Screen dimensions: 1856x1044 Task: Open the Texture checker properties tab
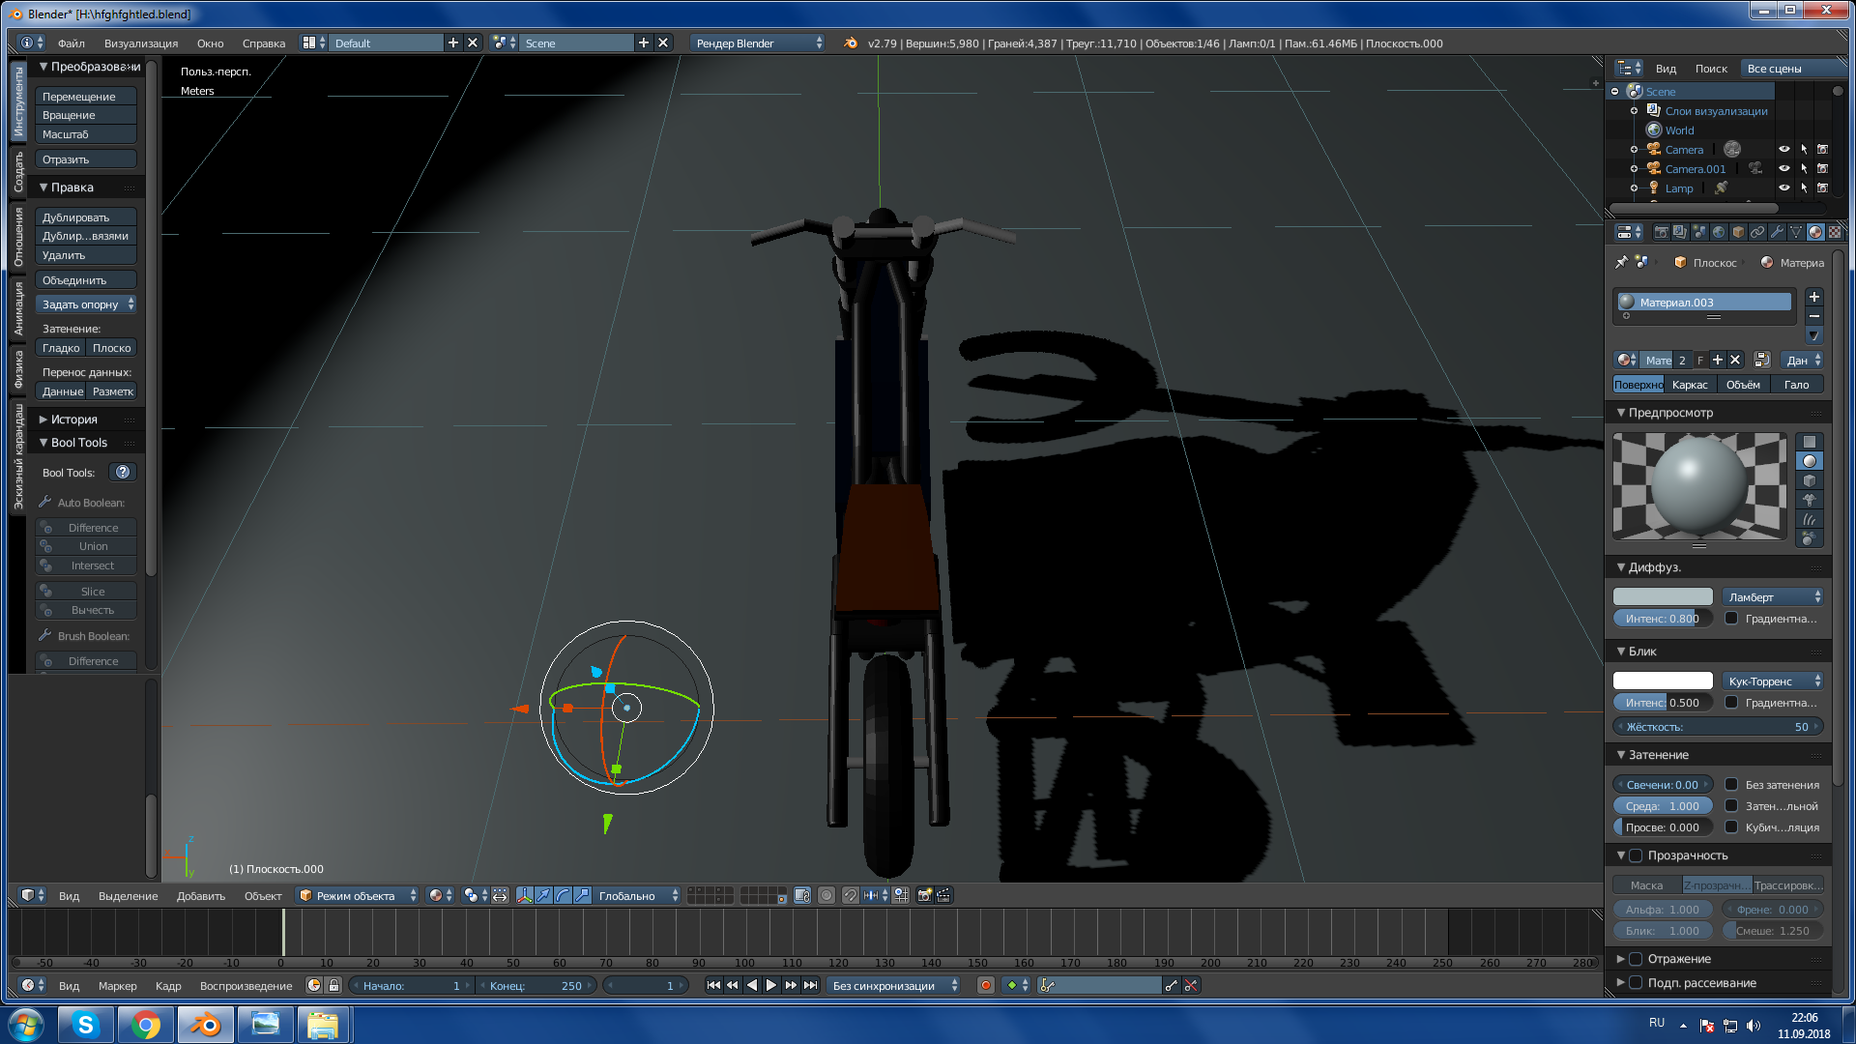(1834, 232)
